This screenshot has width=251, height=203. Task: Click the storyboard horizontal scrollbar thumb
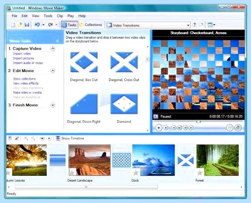tap(86, 187)
